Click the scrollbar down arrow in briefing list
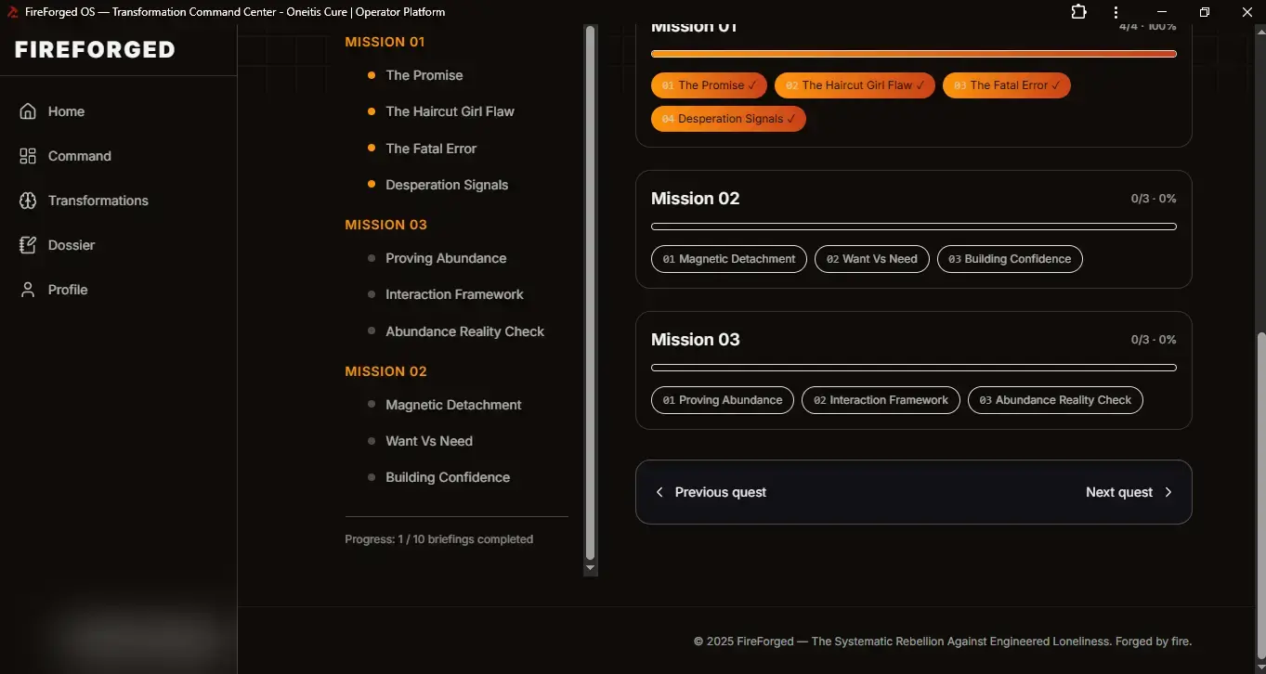 coord(590,567)
